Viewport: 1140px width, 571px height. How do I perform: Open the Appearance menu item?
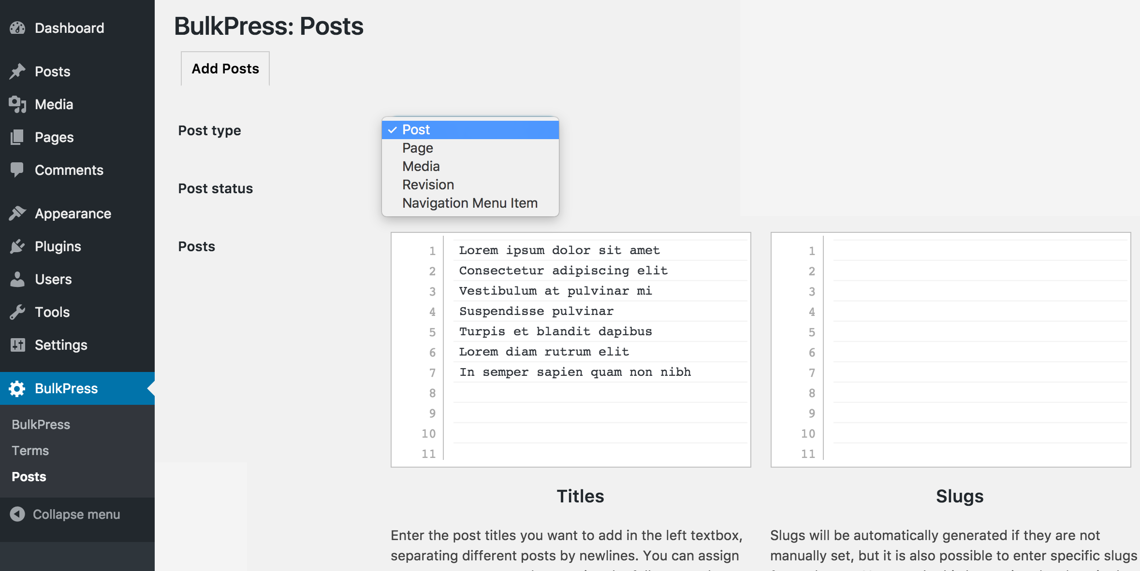[77, 214]
